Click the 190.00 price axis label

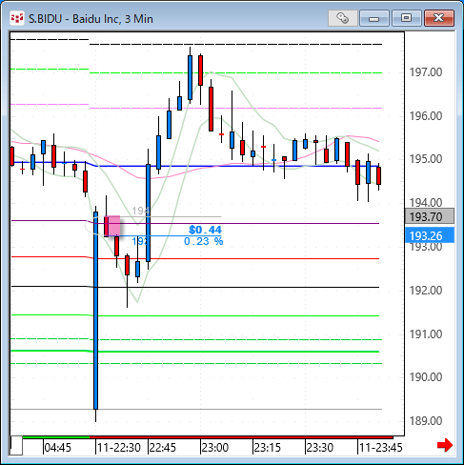click(426, 377)
